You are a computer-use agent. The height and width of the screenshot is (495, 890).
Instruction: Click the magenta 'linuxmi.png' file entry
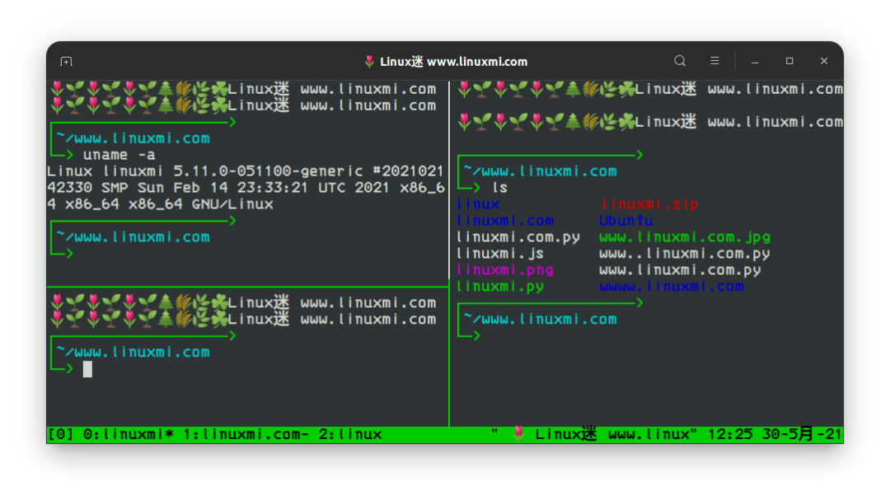[505, 270]
